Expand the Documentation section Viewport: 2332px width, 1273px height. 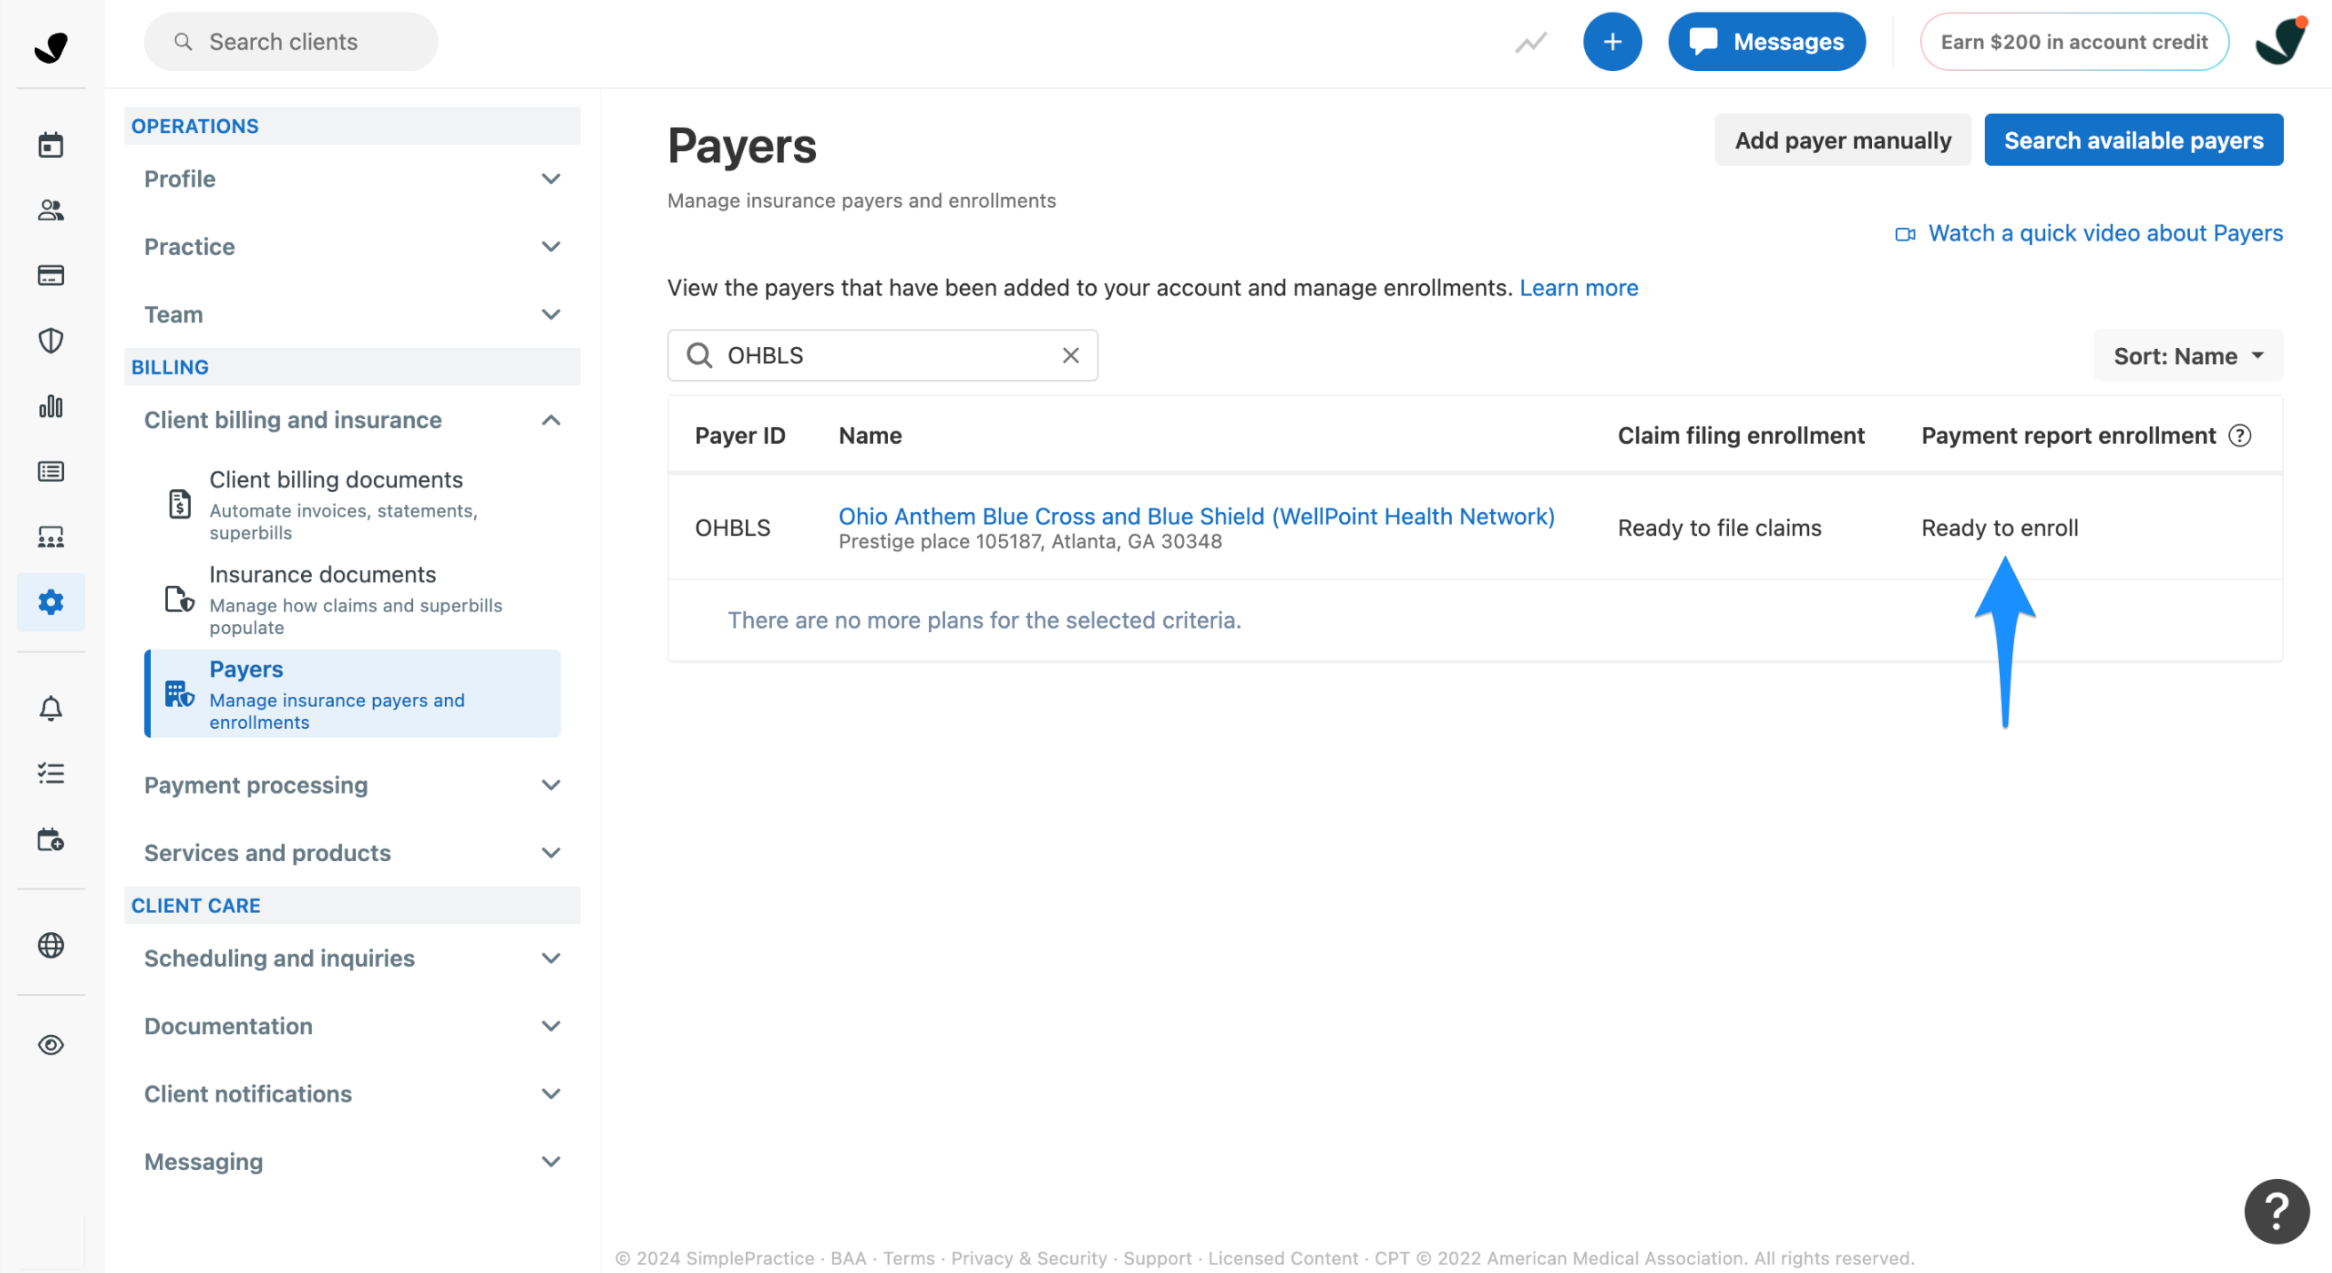click(353, 1025)
